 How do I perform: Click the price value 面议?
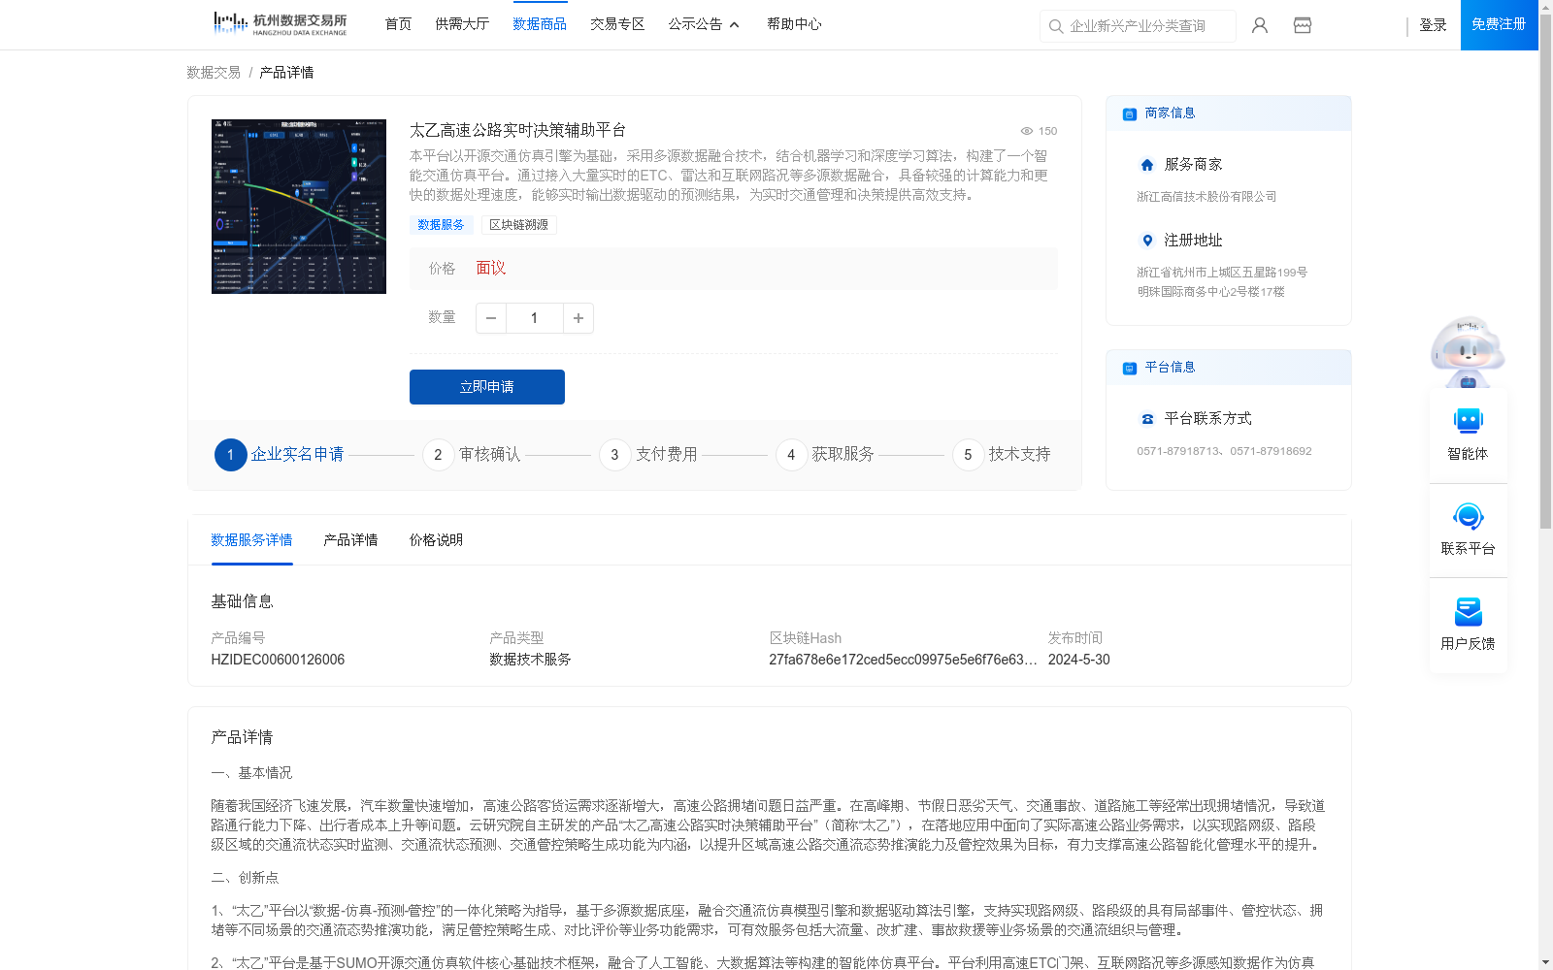click(491, 269)
